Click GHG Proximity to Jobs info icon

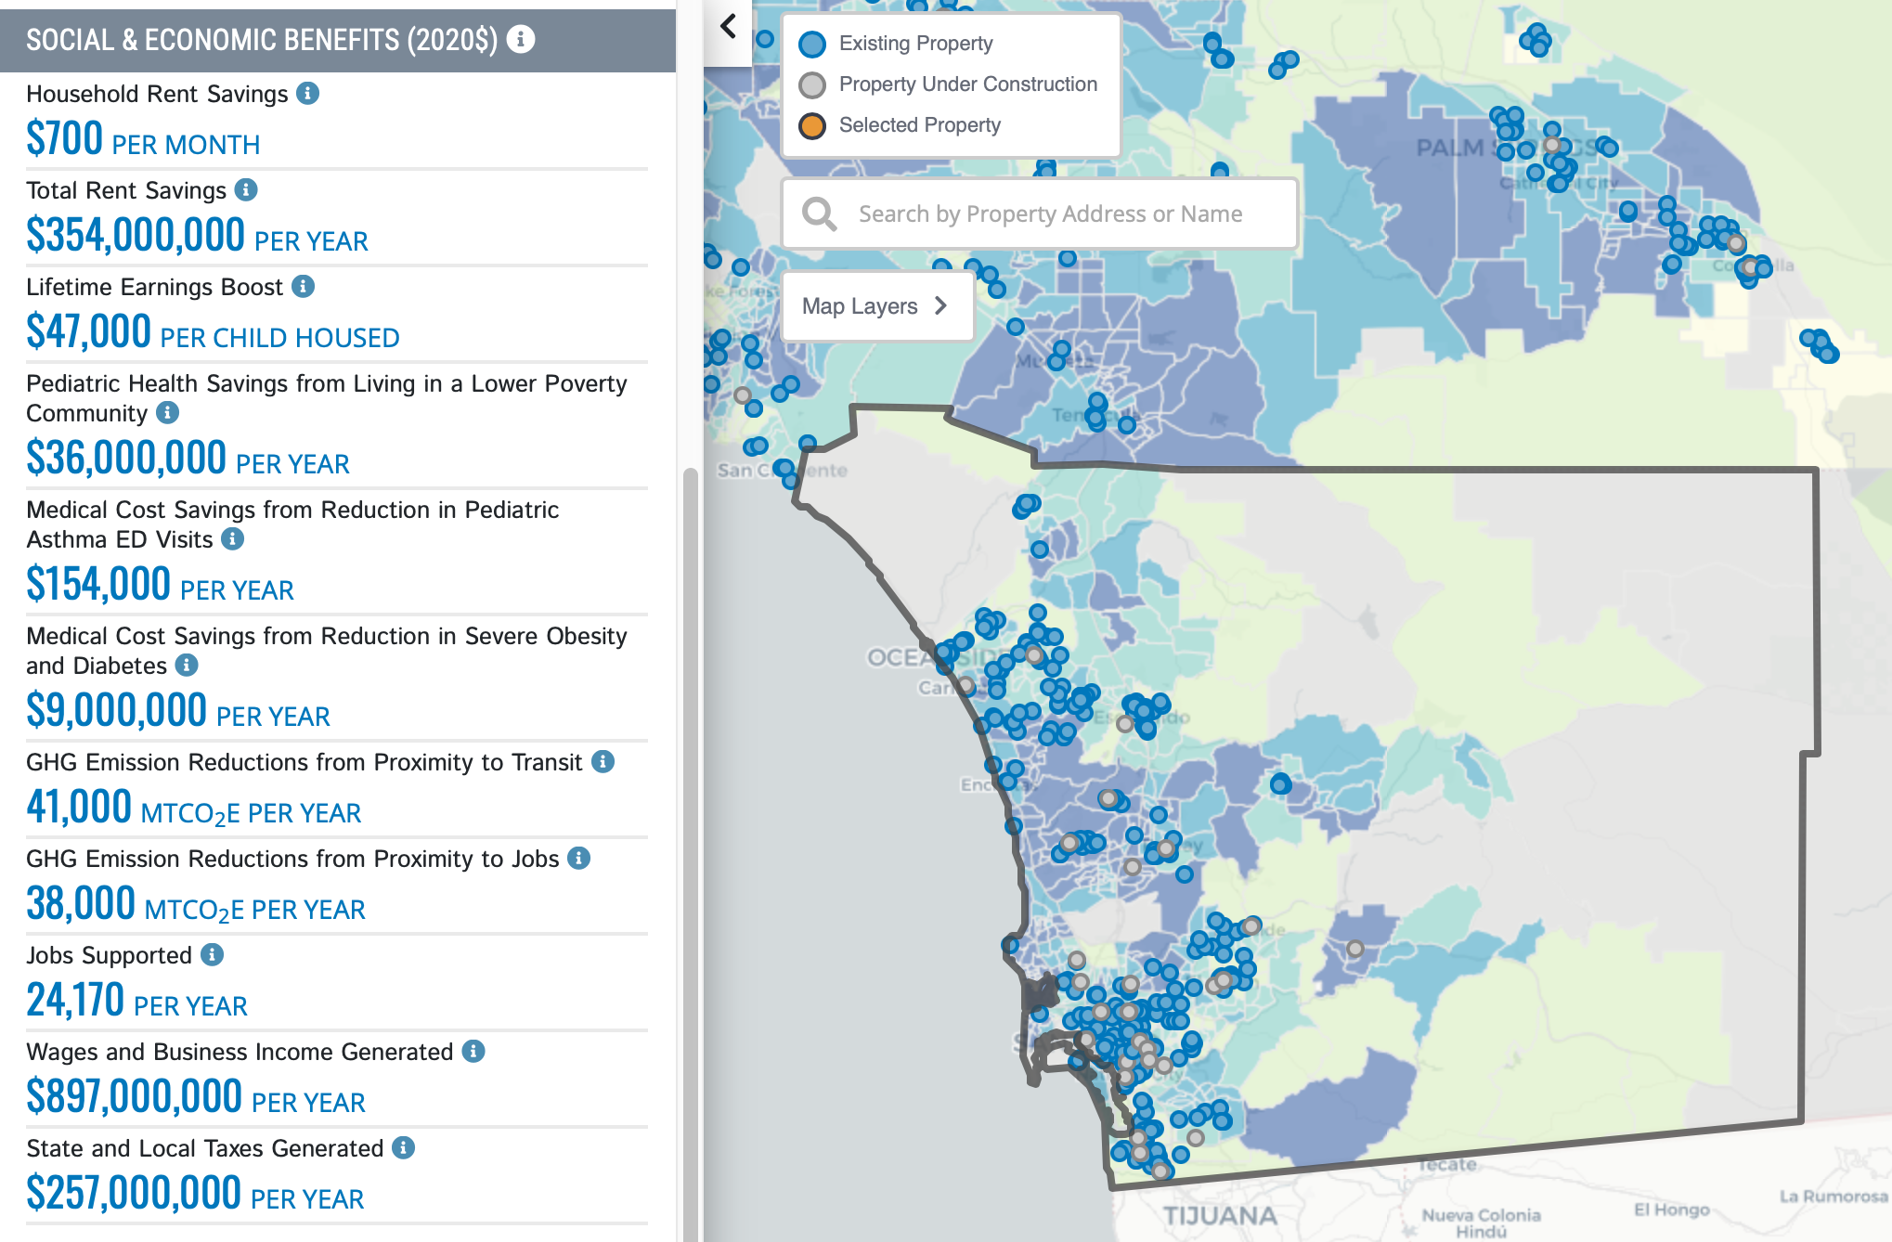pos(579,858)
